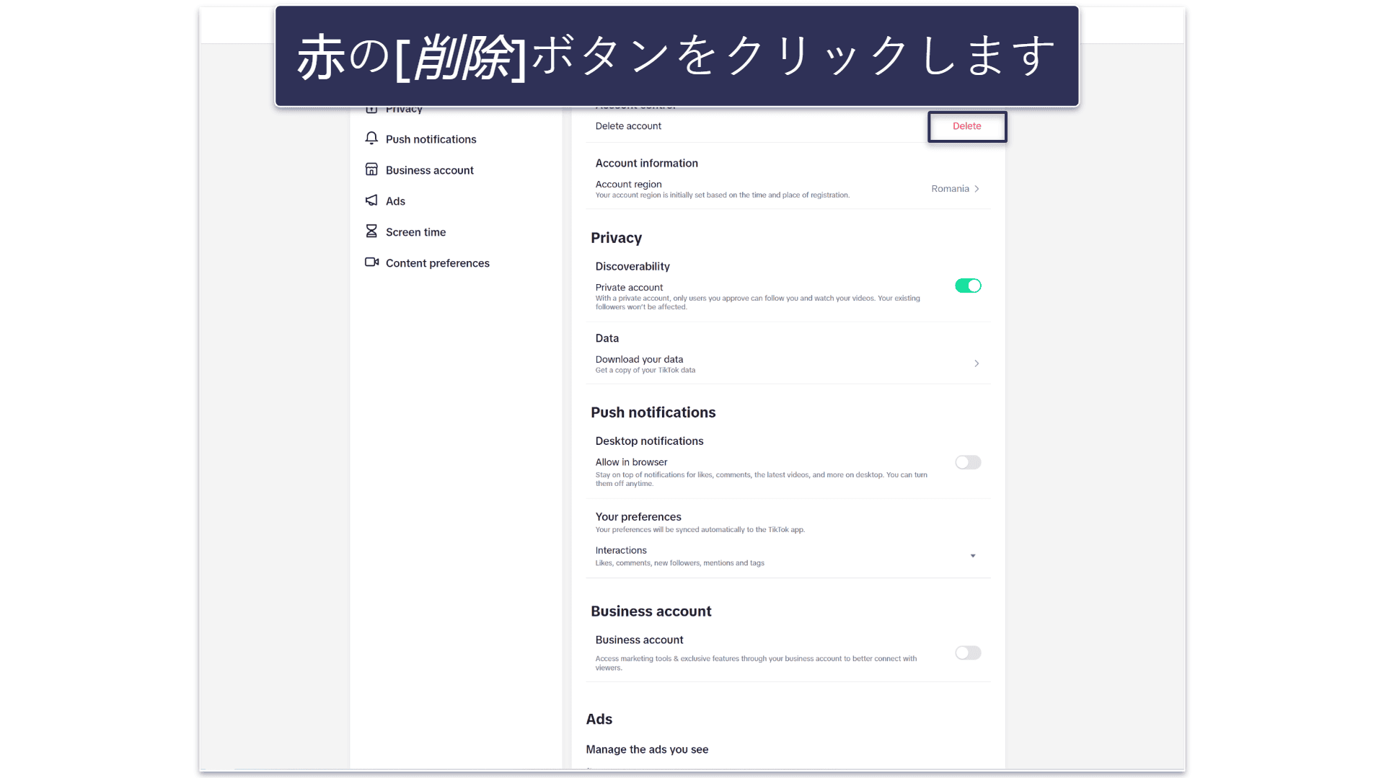This screenshot has width=1384, height=778.
Task: Select Ads in the sidebar menu
Action: click(395, 201)
